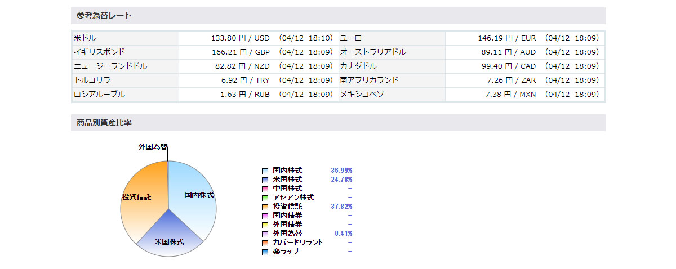Click the 0.41% value beside 外国為替
676x269 pixels.
coord(343,234)
